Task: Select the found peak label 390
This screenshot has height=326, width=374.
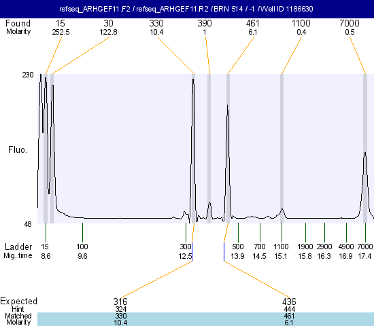Action: coord(205,23)
